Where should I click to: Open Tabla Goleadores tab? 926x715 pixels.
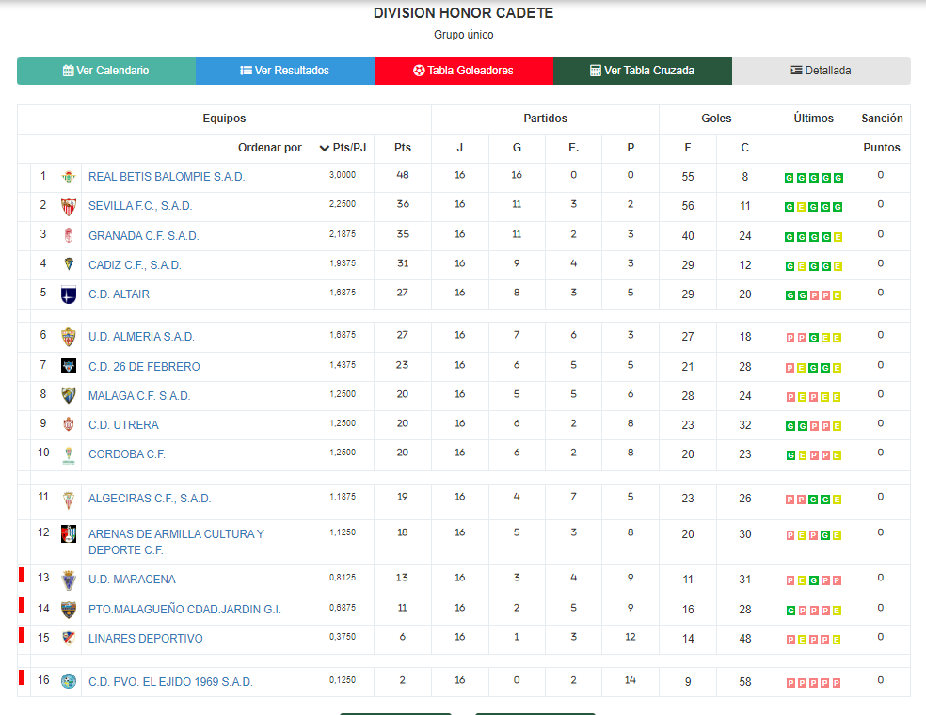(x=464, y=71)
